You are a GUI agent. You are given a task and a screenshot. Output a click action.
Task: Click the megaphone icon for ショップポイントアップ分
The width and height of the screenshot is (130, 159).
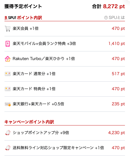pos(8,132)
